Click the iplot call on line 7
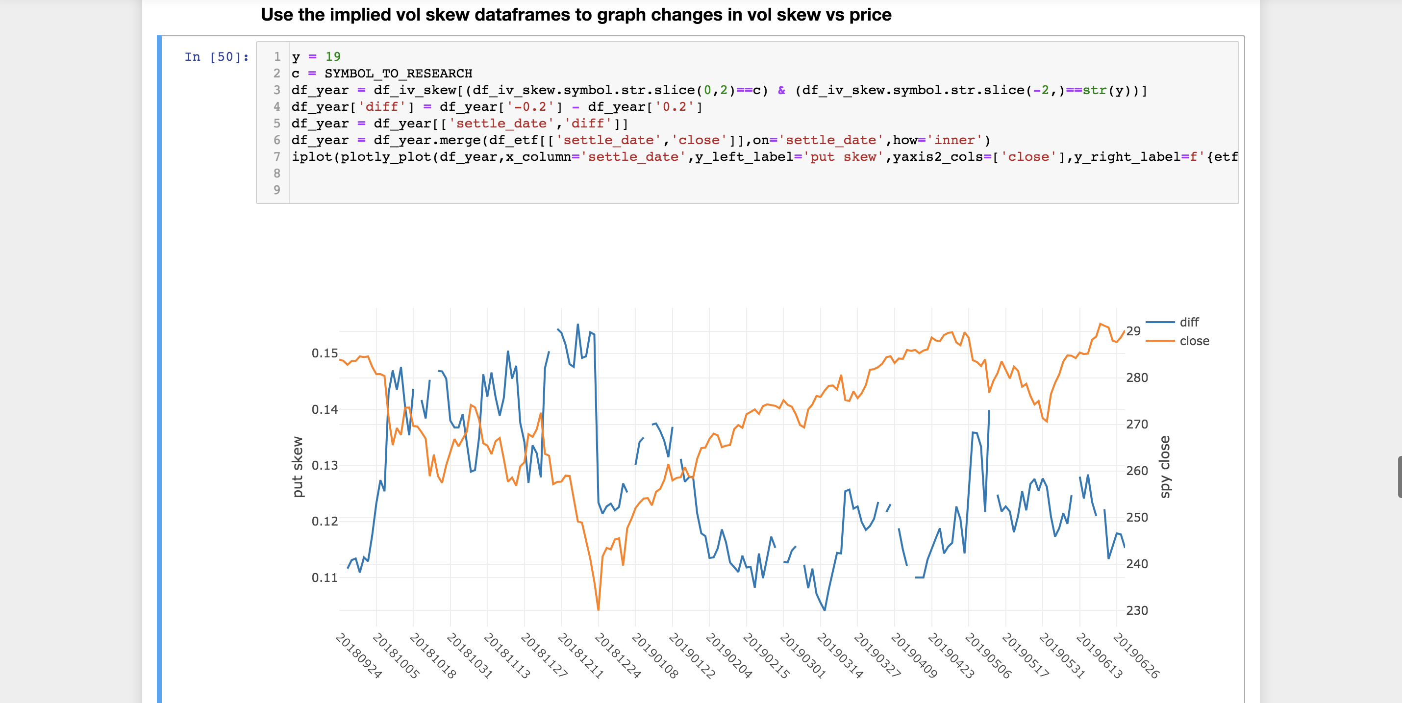Viewport: 1402px width, 703px height. coord(312,157)
